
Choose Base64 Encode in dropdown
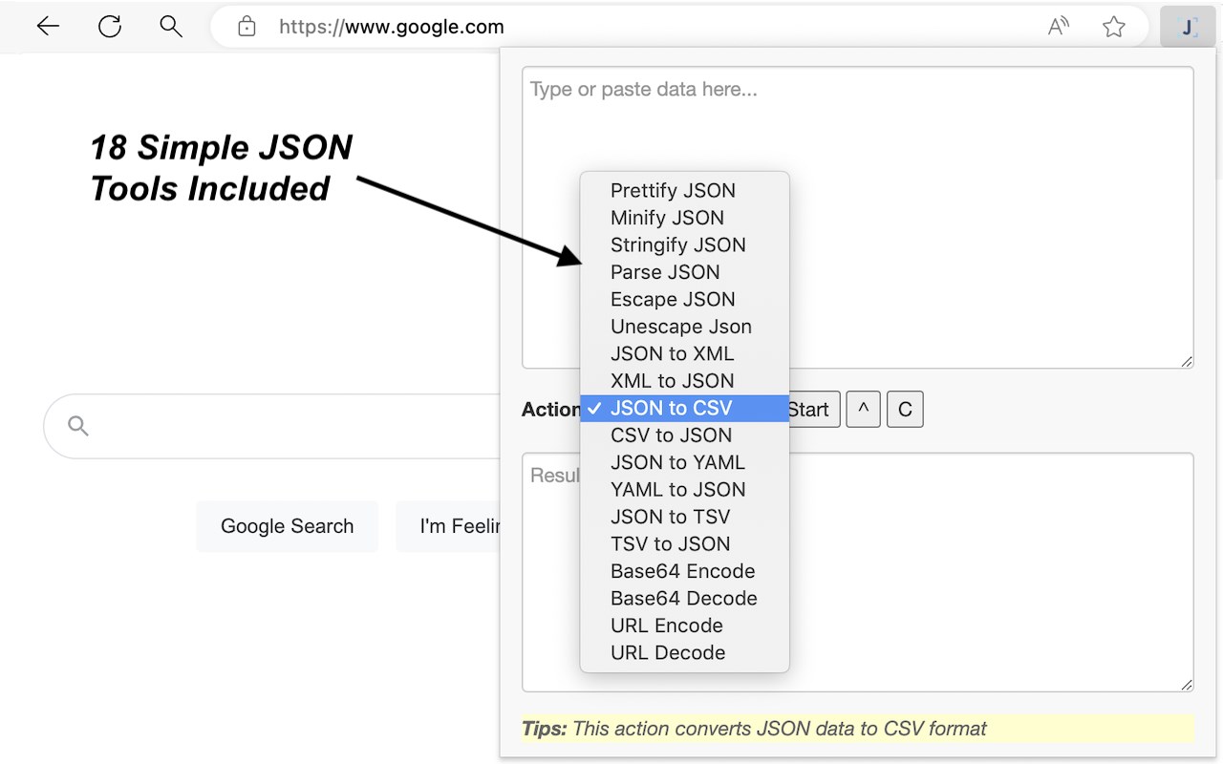tap(682, 572)
